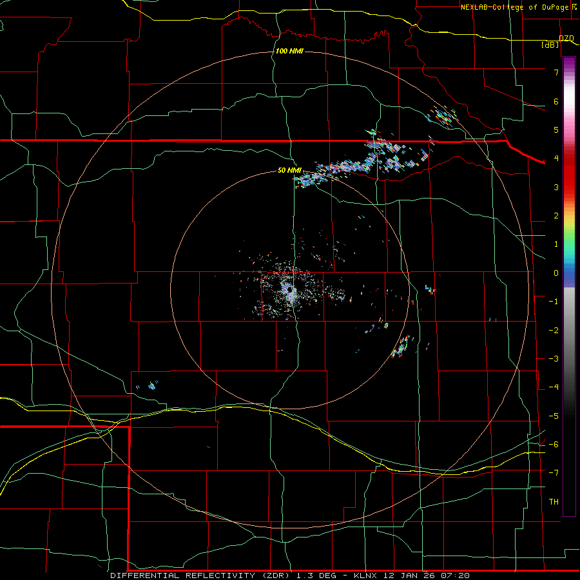Click the 07:20 timestamp
The height and width of the screenshot is (580, 580).
(x=454, y=575)
